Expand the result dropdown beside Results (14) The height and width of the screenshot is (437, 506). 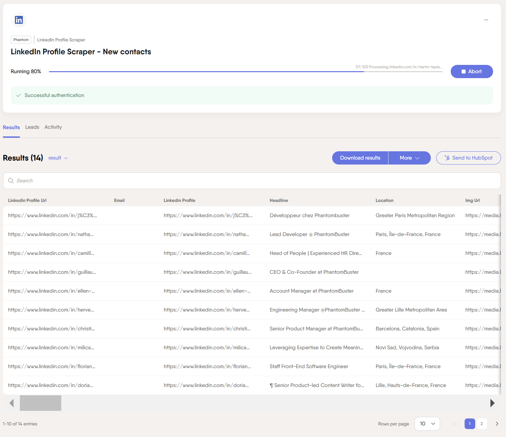pyautogui.click(x=58, y=158)
